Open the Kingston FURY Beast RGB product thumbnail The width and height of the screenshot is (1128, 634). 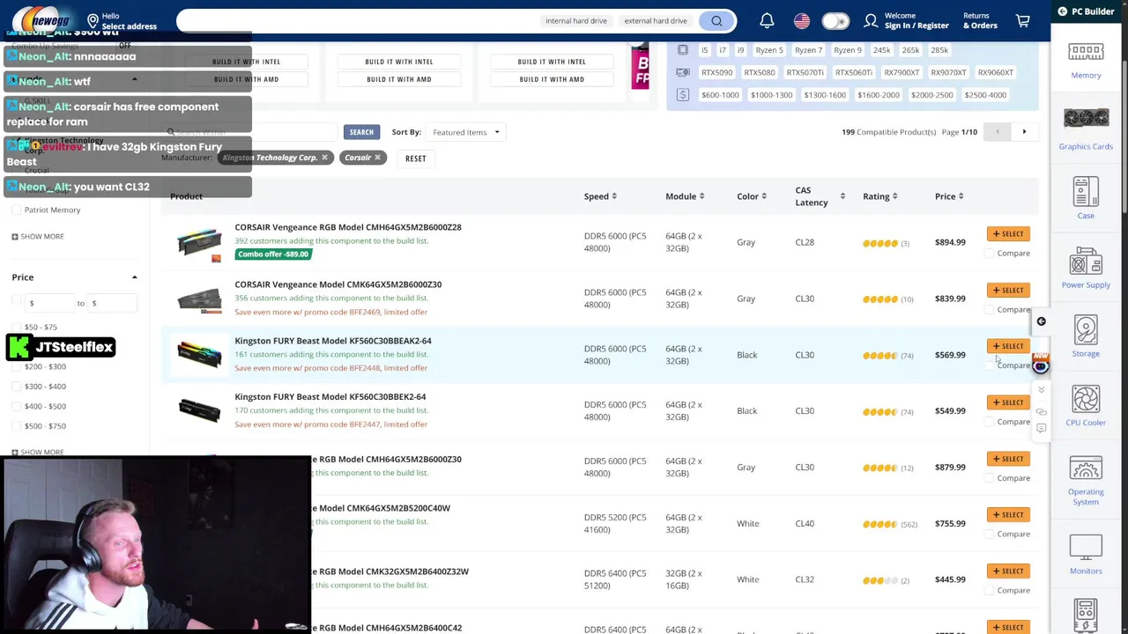click(x=199, y=354)
